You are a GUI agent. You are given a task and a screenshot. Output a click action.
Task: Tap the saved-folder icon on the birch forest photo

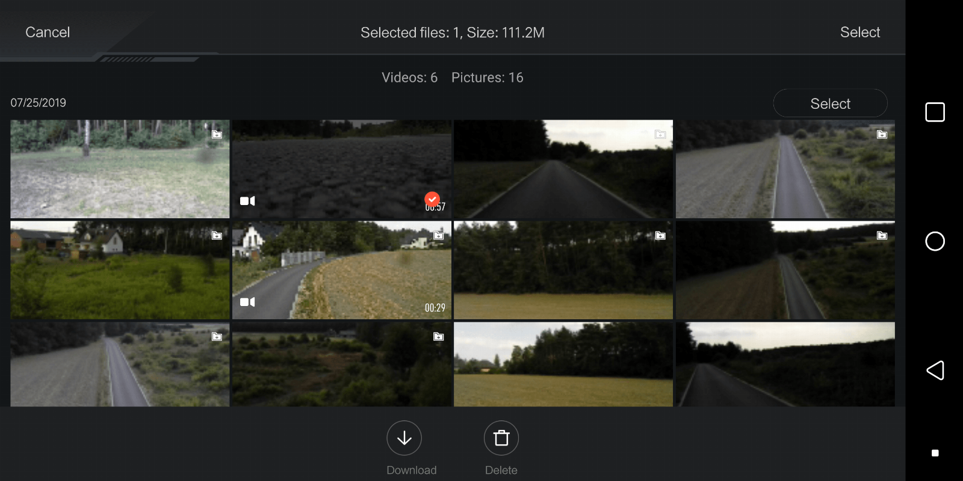(217, 135)
